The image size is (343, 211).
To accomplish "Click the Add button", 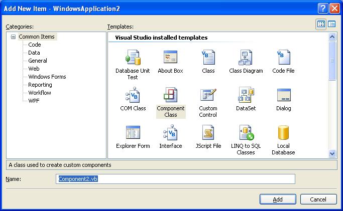I will coord(278,199).
